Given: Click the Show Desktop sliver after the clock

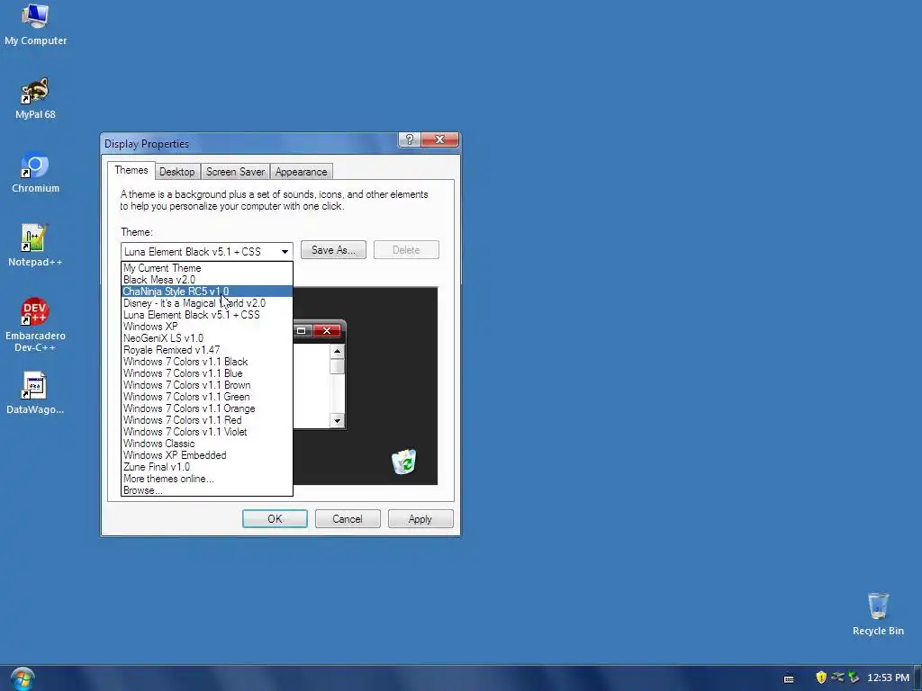Looking at the screenshot, I should click(x=917, y=678).
